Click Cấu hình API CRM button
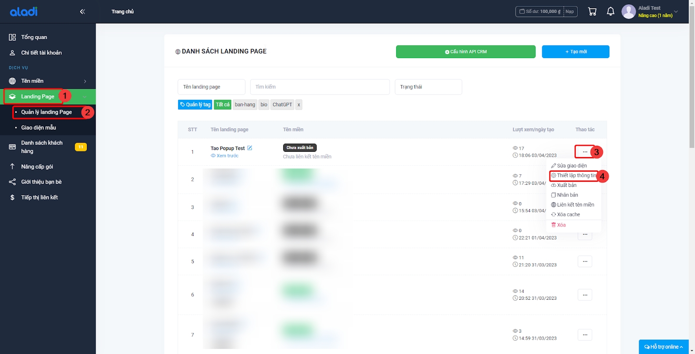695x354 pixels. click(x=465, y=52)
